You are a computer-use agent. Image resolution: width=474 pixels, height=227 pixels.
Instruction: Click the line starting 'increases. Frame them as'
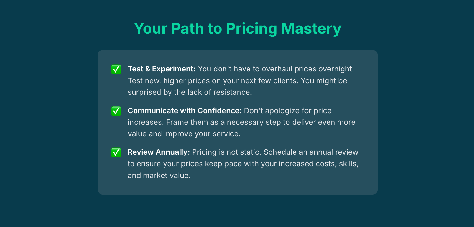[241, 122]
